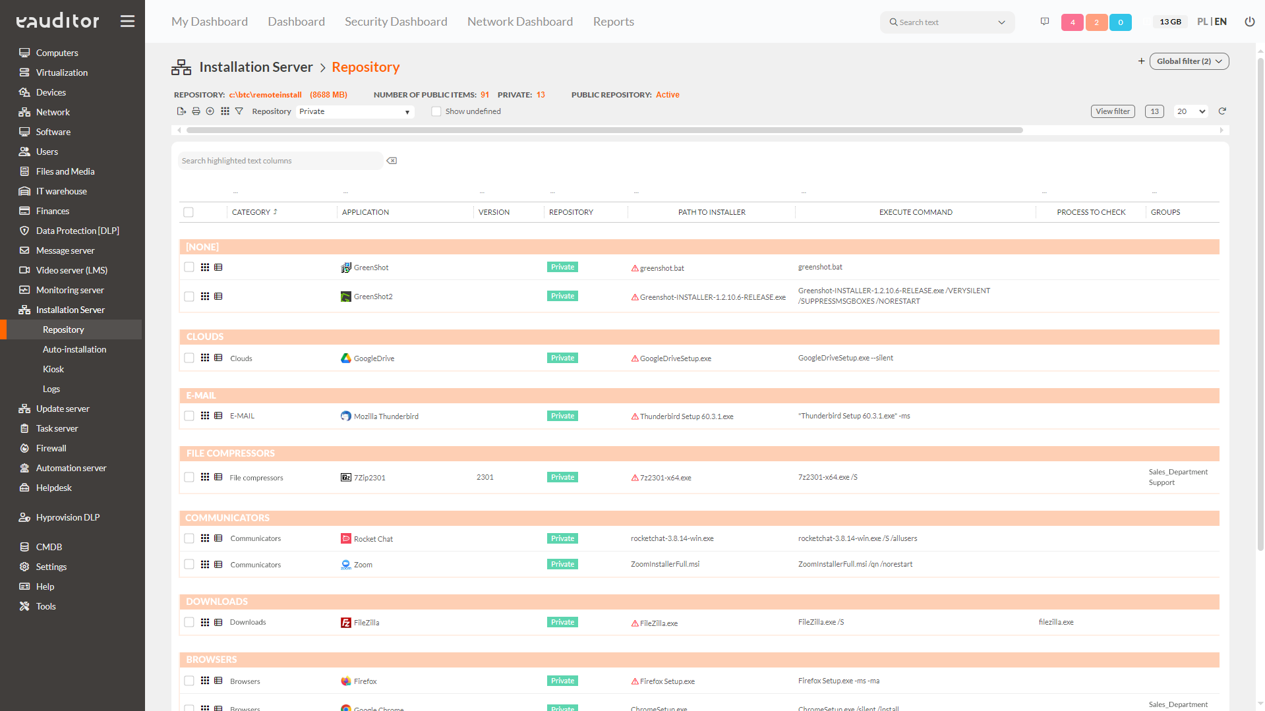Image resolution: width=1265 pixels, height=711 pixels.
Task: Open details list icon for Rocket Chat row
Action: (218, 538)
